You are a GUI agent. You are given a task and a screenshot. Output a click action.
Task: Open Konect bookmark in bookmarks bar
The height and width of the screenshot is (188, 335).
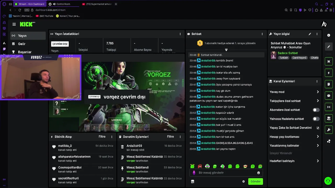[68, 16]
